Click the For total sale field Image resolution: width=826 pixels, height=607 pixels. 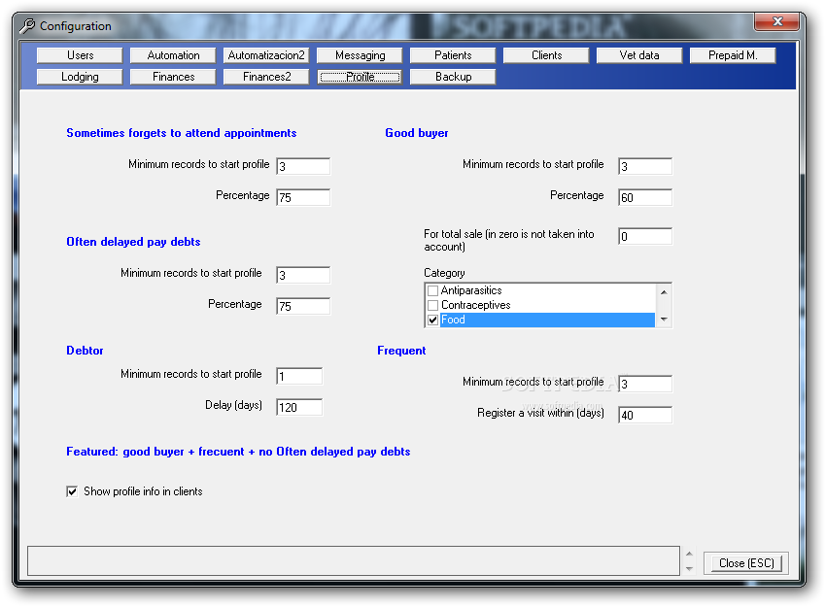(645, 236)
